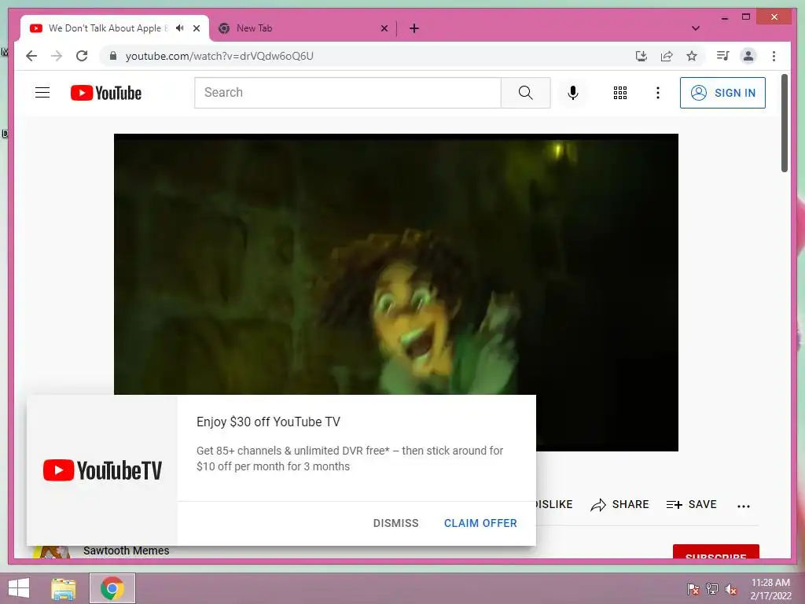Screen dimensions: 805x604
Task: Open the Chrome three-dot menu
Action: coord(774,56)
